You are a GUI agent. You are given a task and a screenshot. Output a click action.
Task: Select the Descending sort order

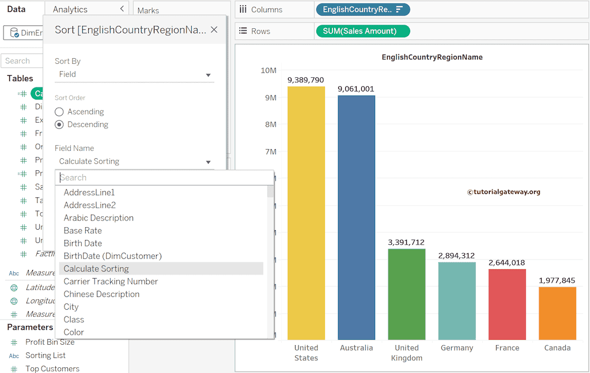tap(59, 124)
